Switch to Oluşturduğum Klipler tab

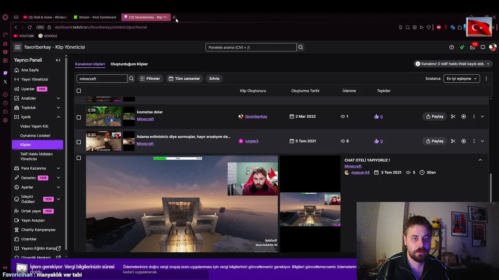pos(129,64)
